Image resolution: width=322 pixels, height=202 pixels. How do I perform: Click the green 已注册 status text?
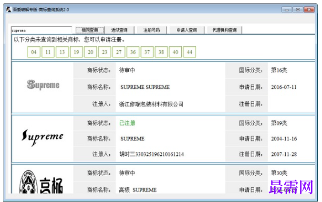(x=127, y=123)
